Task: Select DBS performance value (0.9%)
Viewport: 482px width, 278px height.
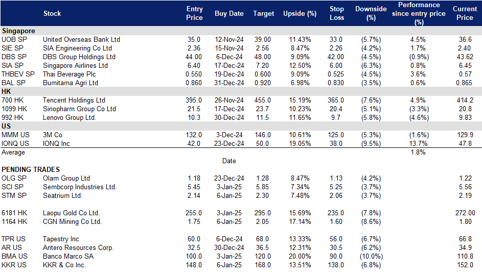Action: 419,57
